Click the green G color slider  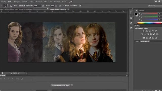click(149, 16)
